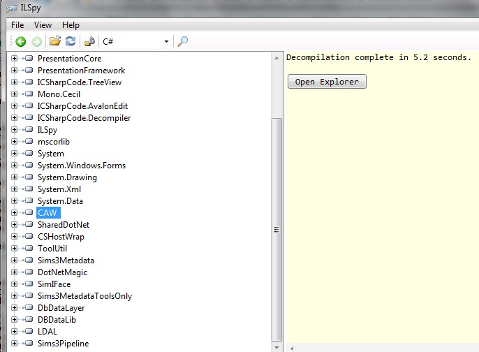The height and width of the screenshot is (352, 479).
Task: Select the mscorlib tree item
Action: click(x=54, y=142)
